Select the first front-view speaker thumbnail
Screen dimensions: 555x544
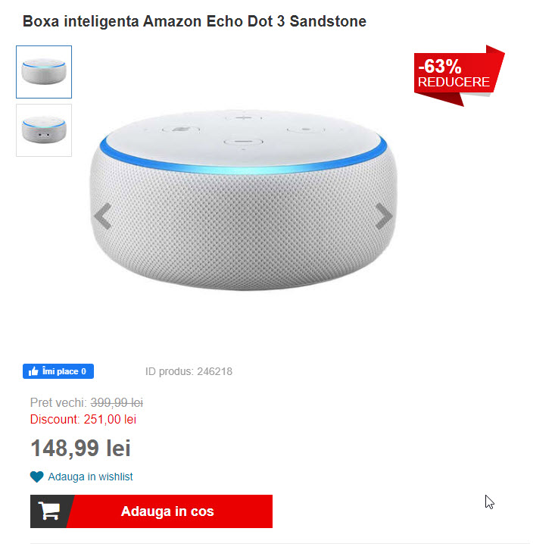point(44,72)
